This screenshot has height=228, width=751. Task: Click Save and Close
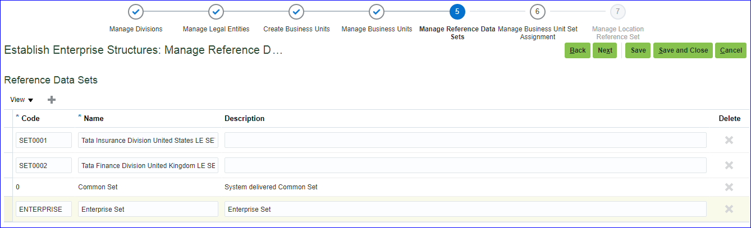tap(683, 50)
